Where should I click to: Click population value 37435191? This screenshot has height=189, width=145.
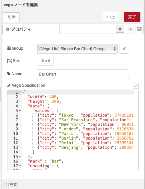(124, 115)
